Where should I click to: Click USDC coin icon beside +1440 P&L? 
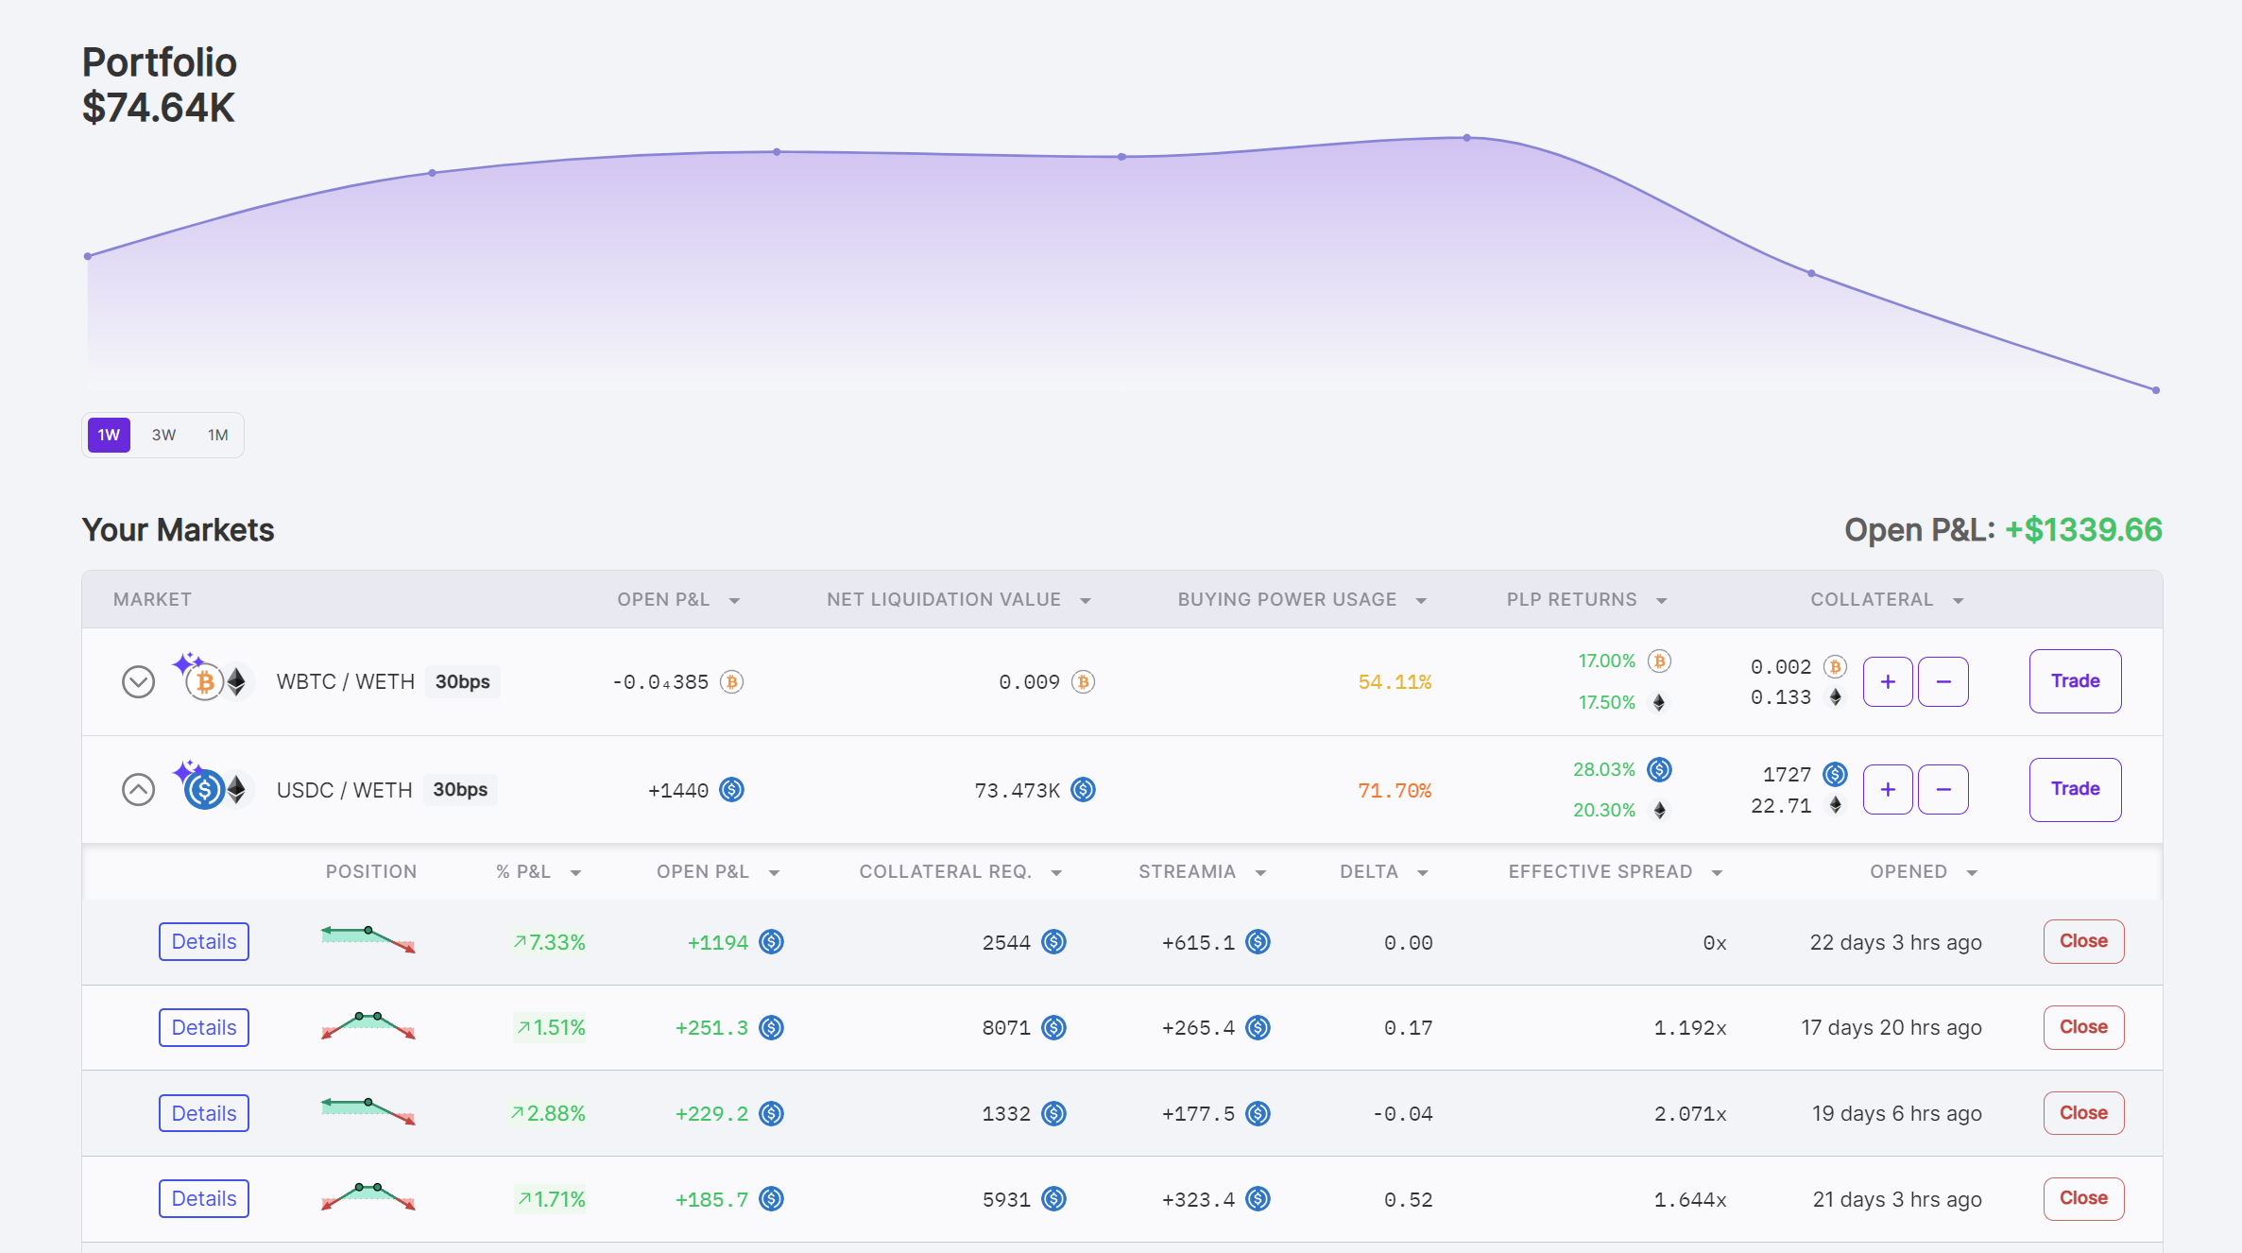tap(731, 789)
